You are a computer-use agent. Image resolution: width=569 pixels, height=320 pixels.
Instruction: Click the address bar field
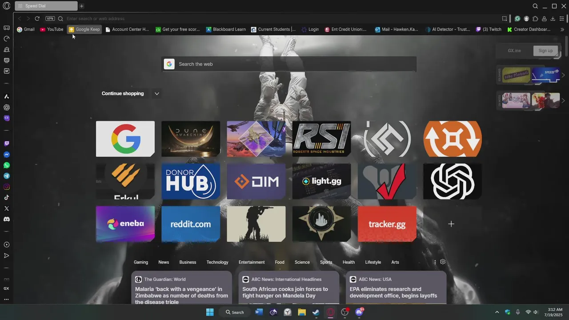point(280,19)
